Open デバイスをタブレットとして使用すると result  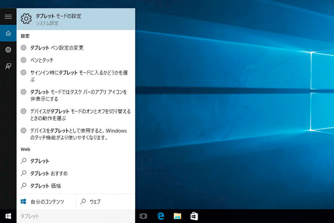(x=76, y=134)
